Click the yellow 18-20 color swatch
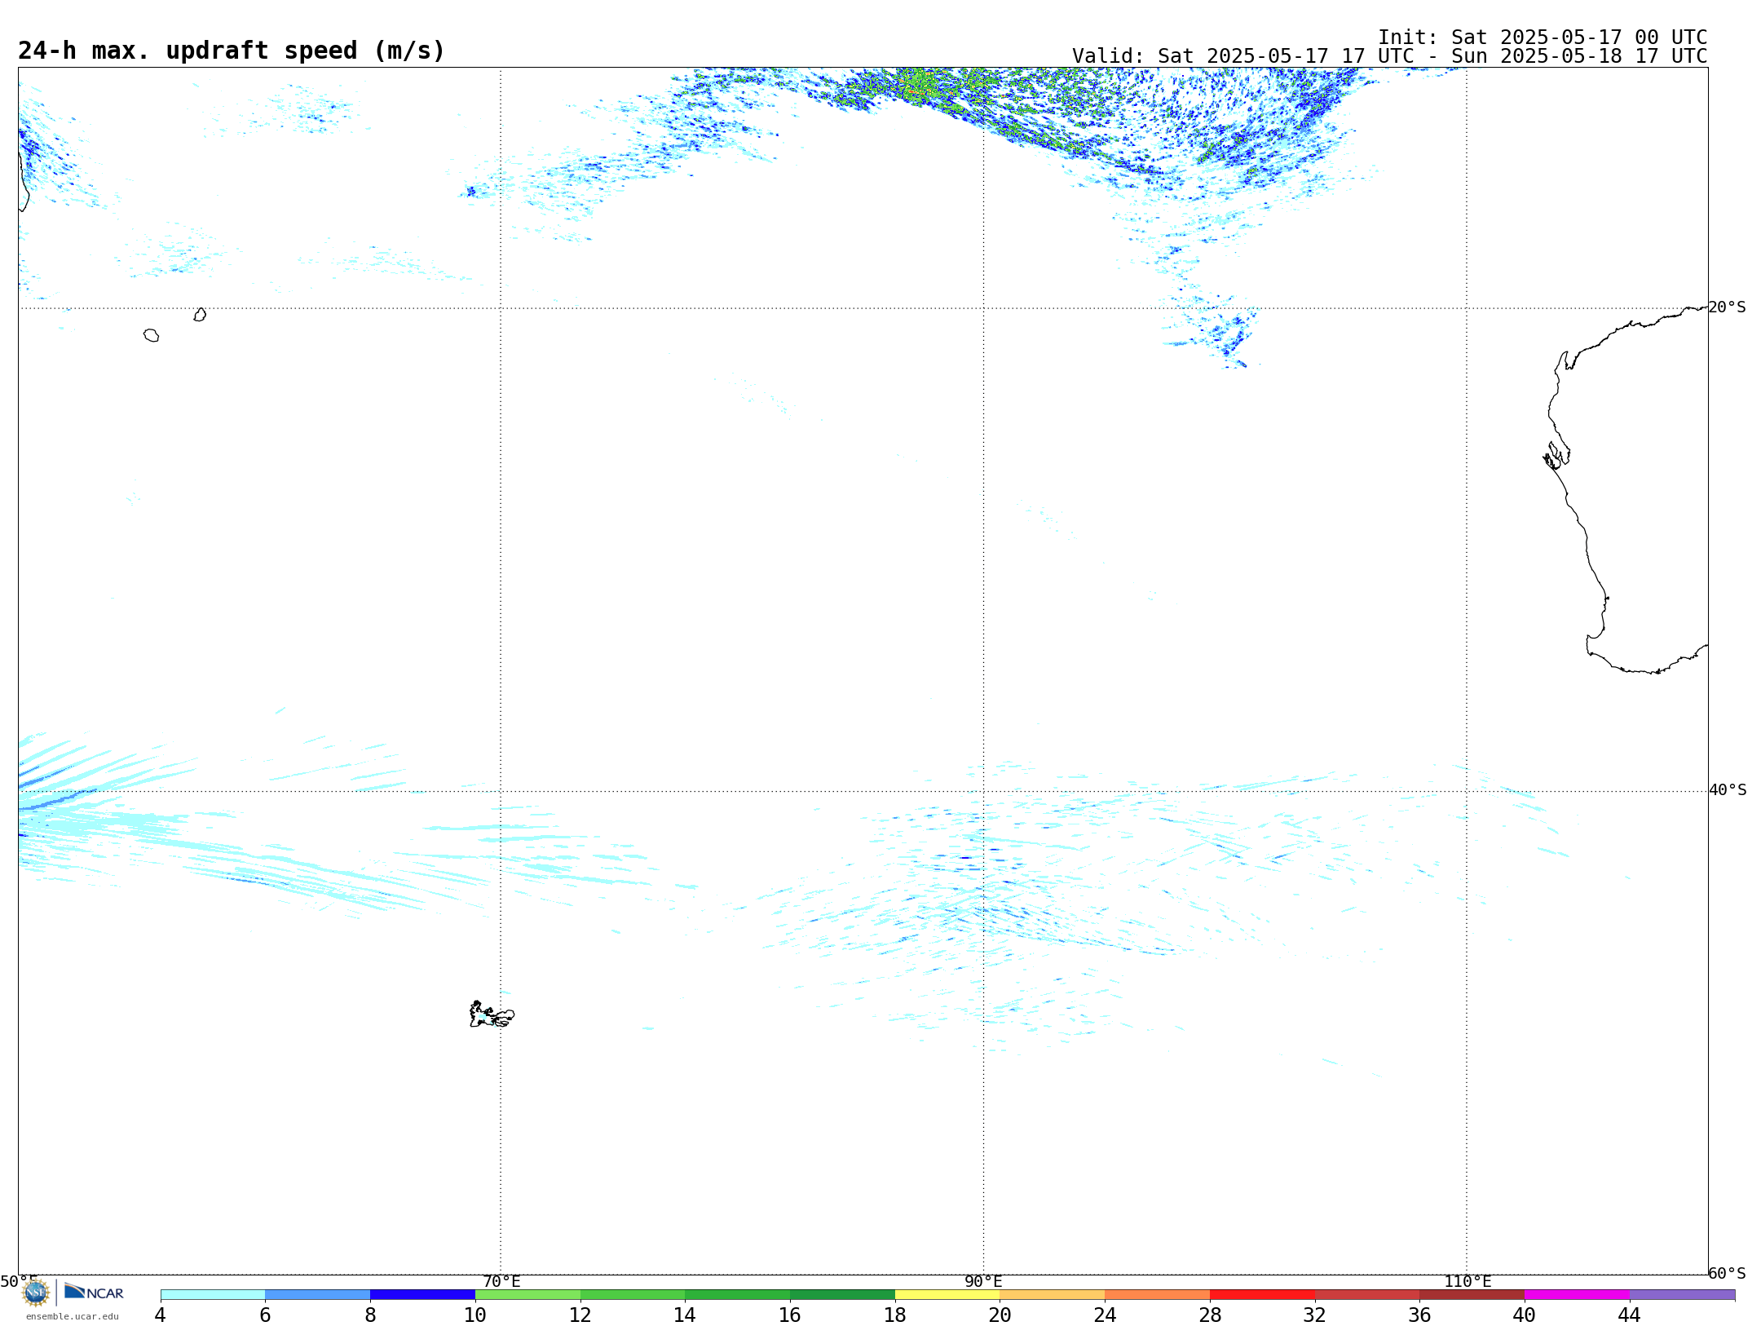 click(x=947, y=1295)
